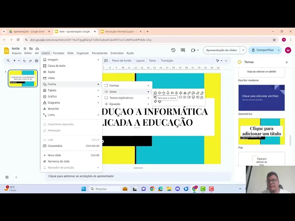Select the up arrow shape
Image resolution: width=295 pixels, height=221 pixels.
click(x=164, y=93)
